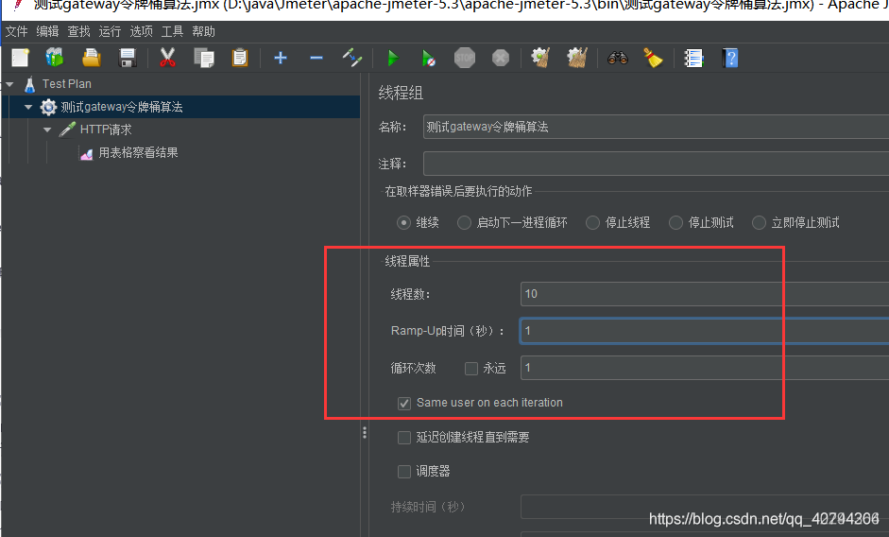Click the Clear All results icon

tap(576, 58)
